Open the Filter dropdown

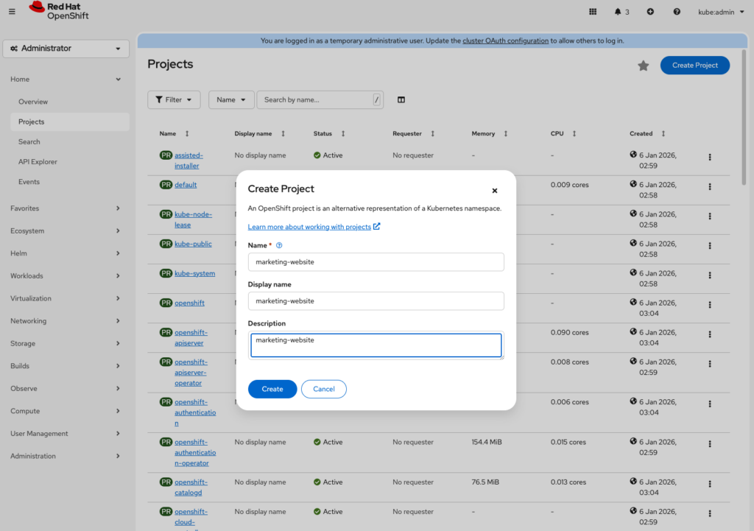(174, 100)
